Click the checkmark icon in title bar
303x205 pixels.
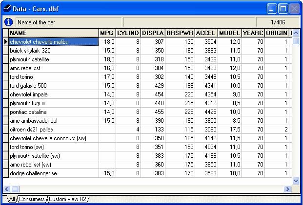(7, 8)
